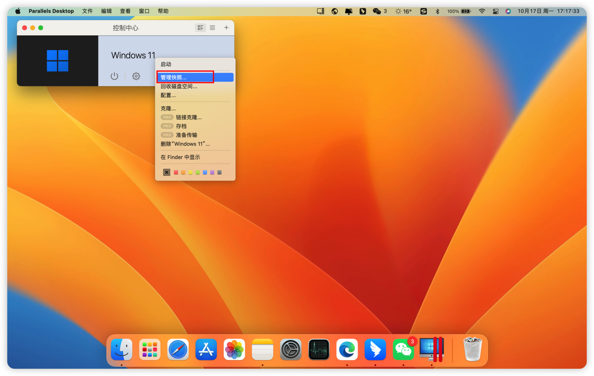The width and height of the screenshot is (594, 376).
Task: Activate Siri from the menu bar
Action: pos(508,11)
